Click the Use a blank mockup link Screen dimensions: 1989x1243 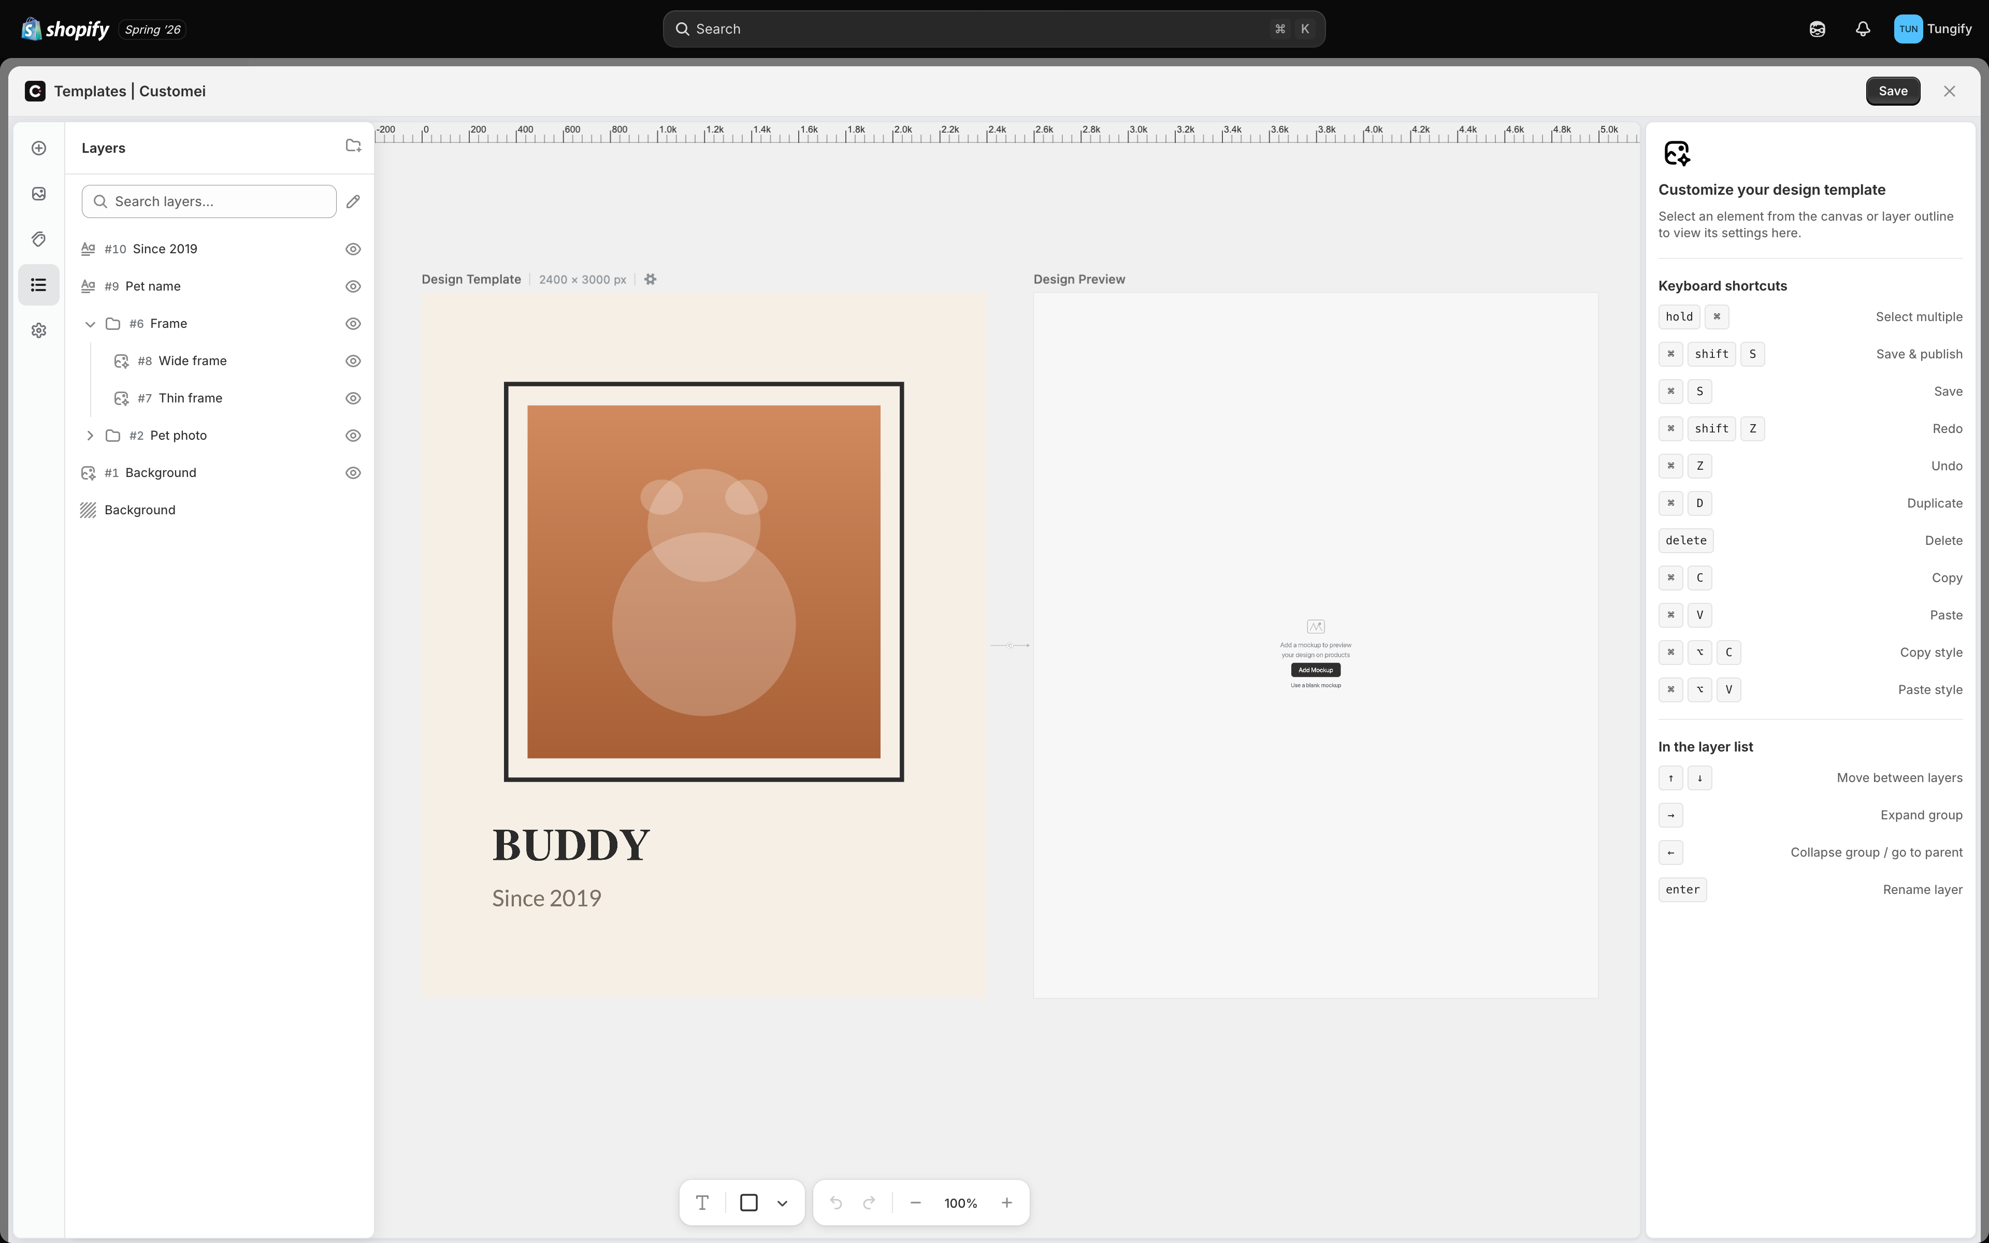[x=1315, y=686]
